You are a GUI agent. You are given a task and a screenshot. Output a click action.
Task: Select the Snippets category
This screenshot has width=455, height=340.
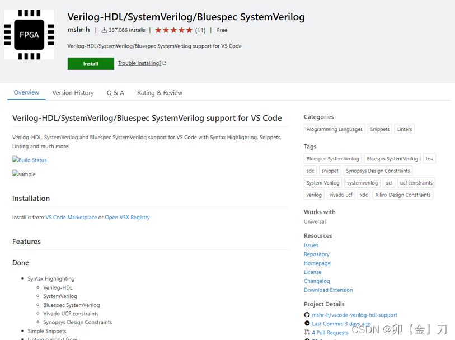[380, 129]
